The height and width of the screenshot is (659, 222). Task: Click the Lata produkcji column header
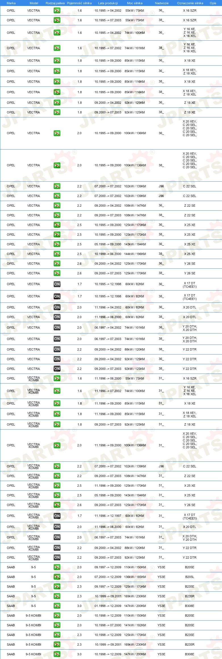point(108,3)
